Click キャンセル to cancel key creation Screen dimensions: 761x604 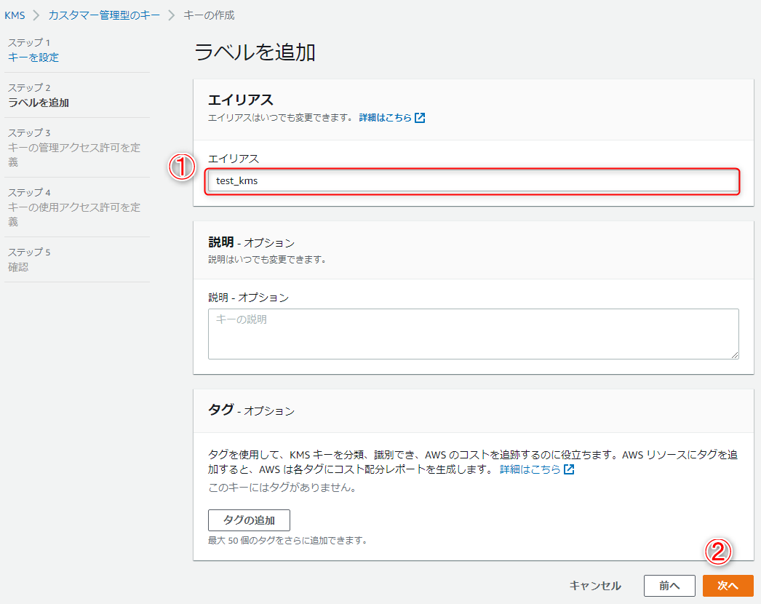595,586
